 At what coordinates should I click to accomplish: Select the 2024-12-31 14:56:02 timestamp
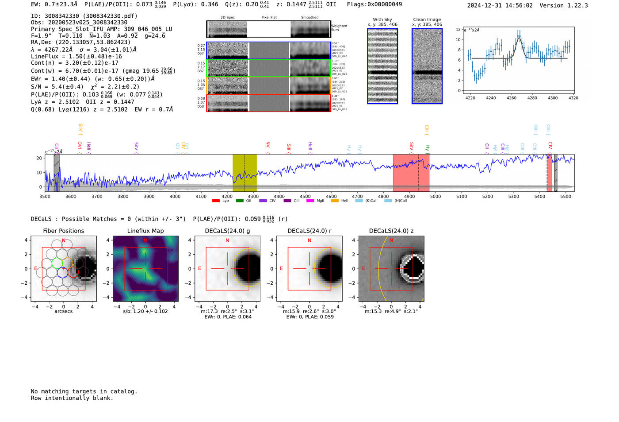click(x=500, y=6)
